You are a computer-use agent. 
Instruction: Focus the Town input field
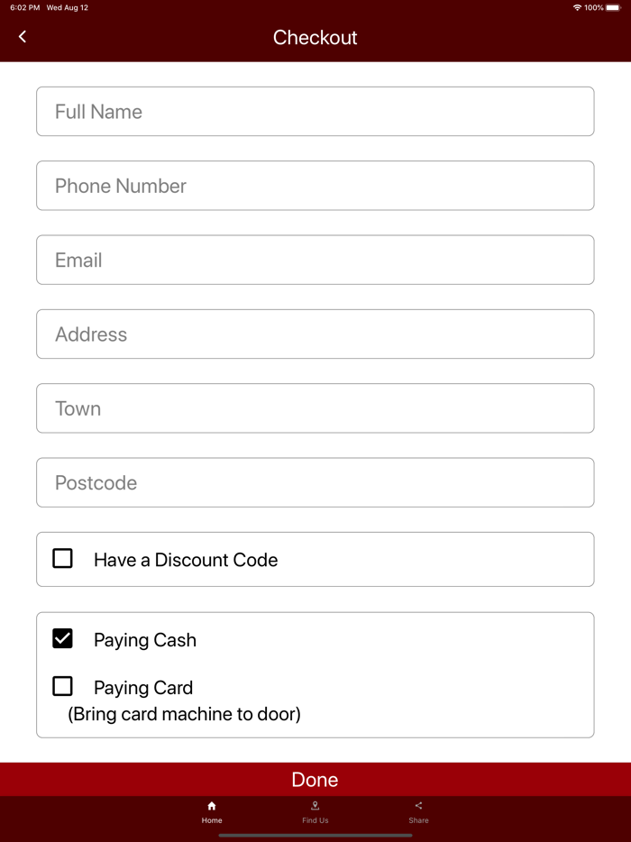point(315,408)
